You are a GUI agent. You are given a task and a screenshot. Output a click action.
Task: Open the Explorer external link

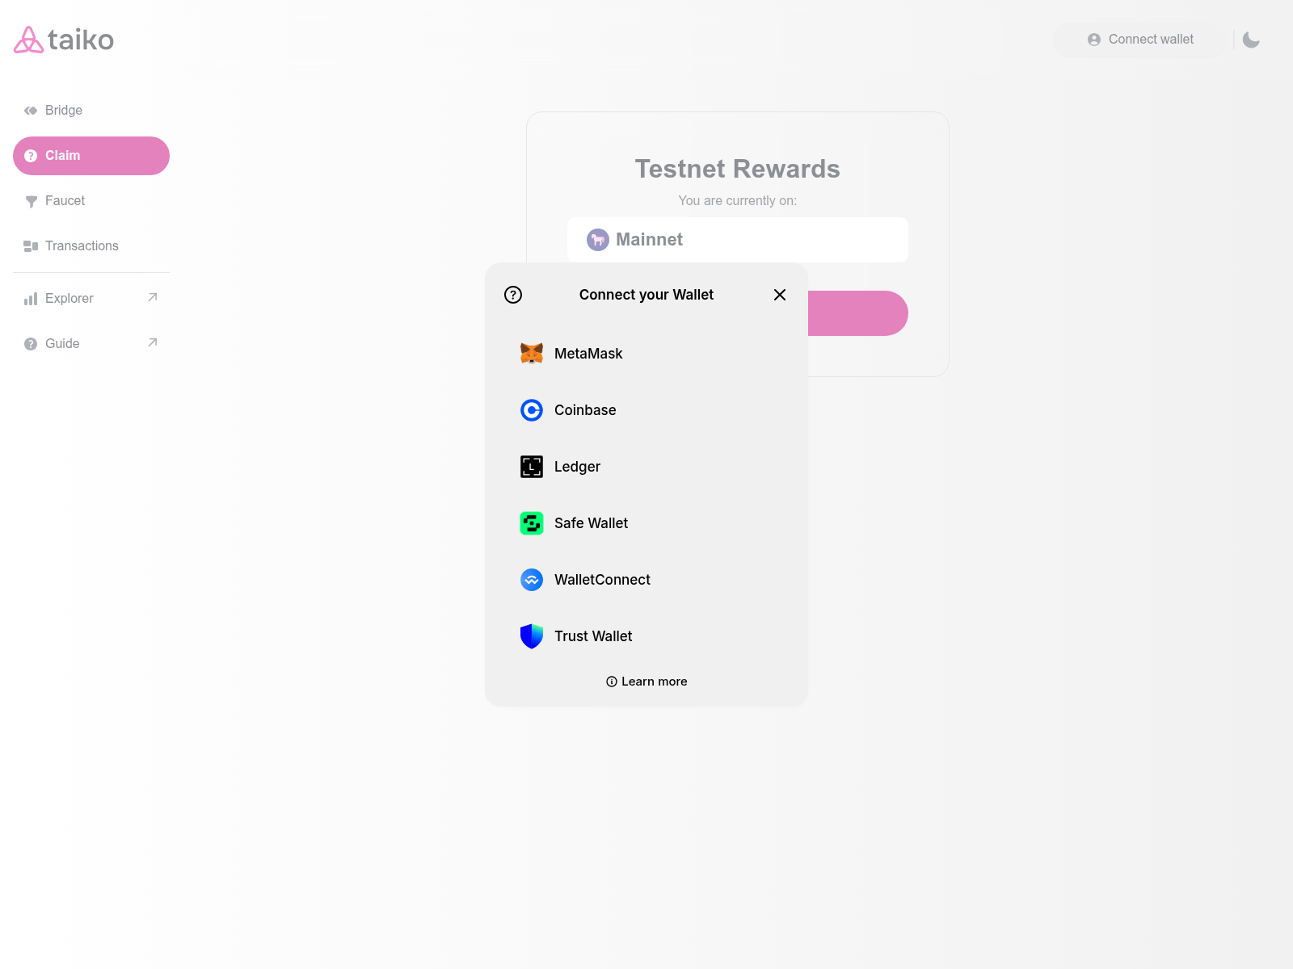(x=91, y=299)
